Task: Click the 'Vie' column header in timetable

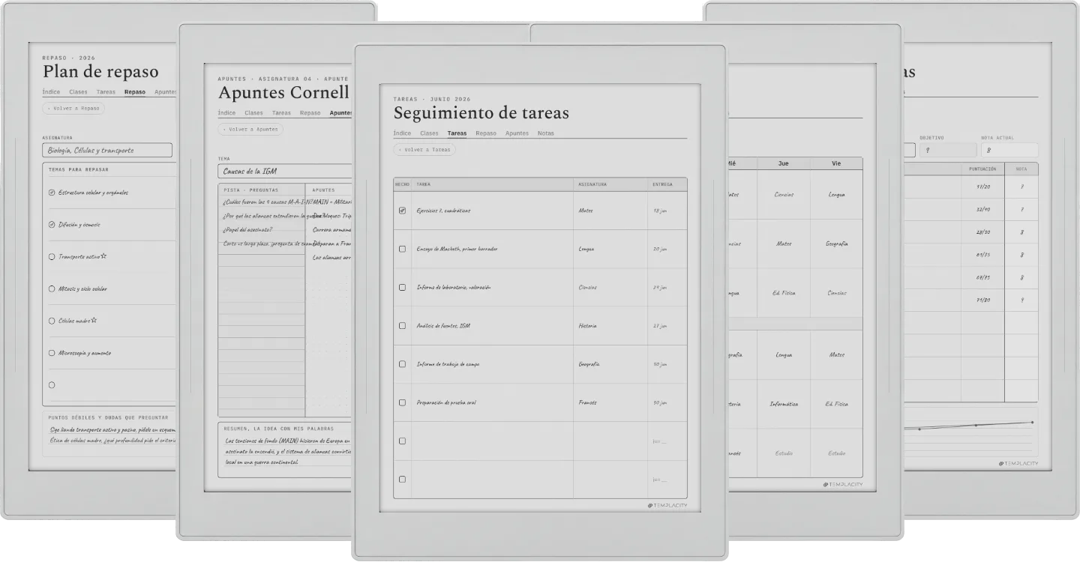Action: (836, 163)
